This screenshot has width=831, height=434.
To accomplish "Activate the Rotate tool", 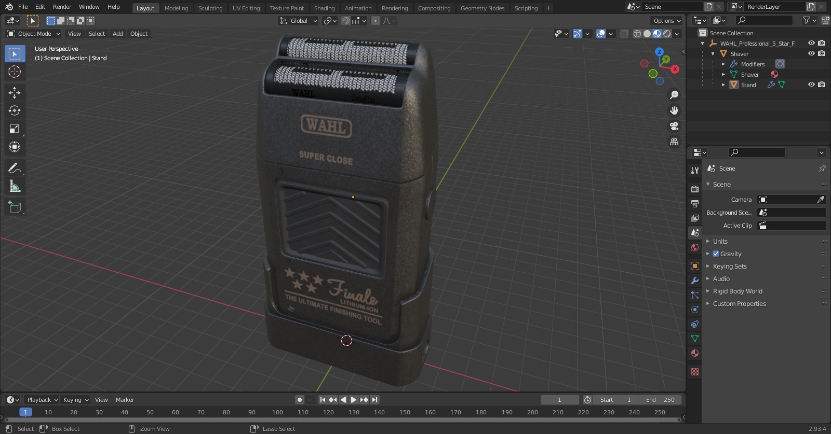I will pyautogui.click(x=15, y=110).
